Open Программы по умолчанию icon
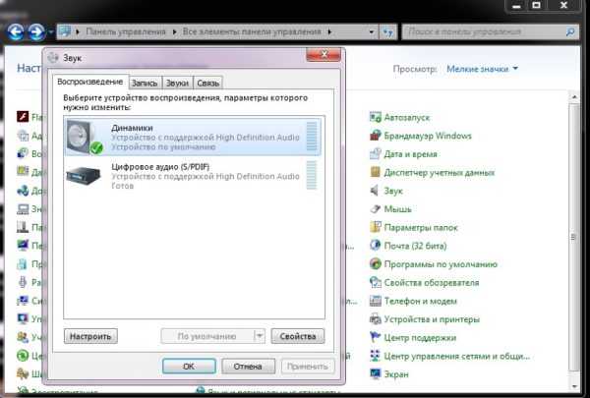Screen dimensions: 590x398 (376, 264)
